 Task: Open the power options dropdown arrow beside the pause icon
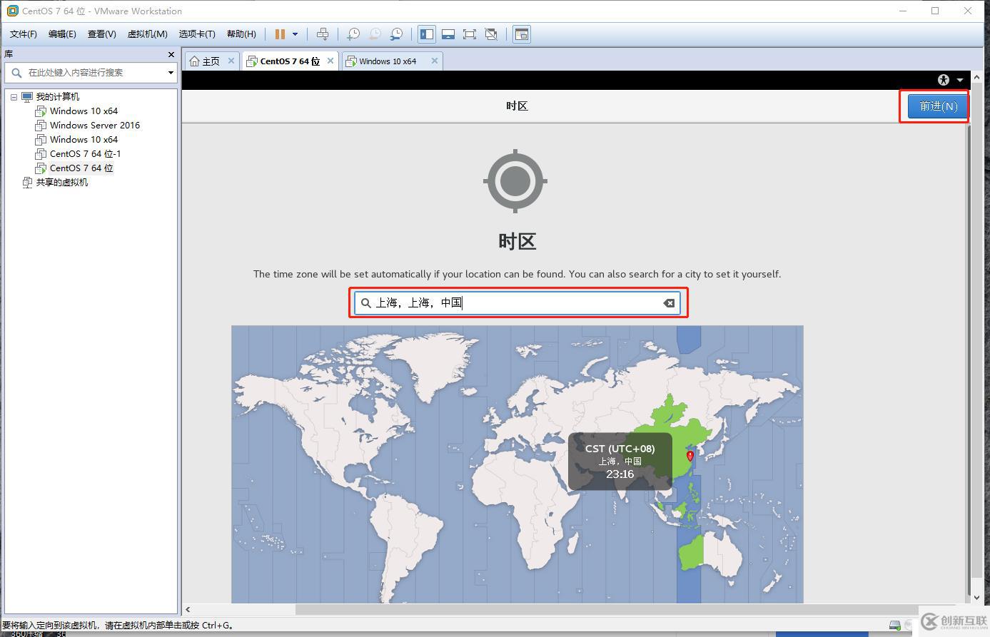[x=295, y=34]
